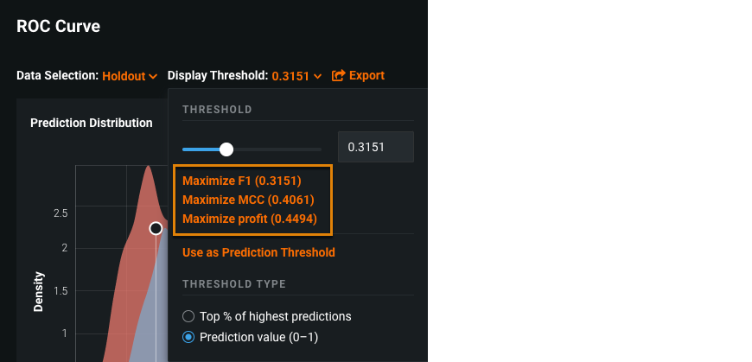752x362 pixels.
Task: Click the chevron next to Holdout
Action: [153, 76]
